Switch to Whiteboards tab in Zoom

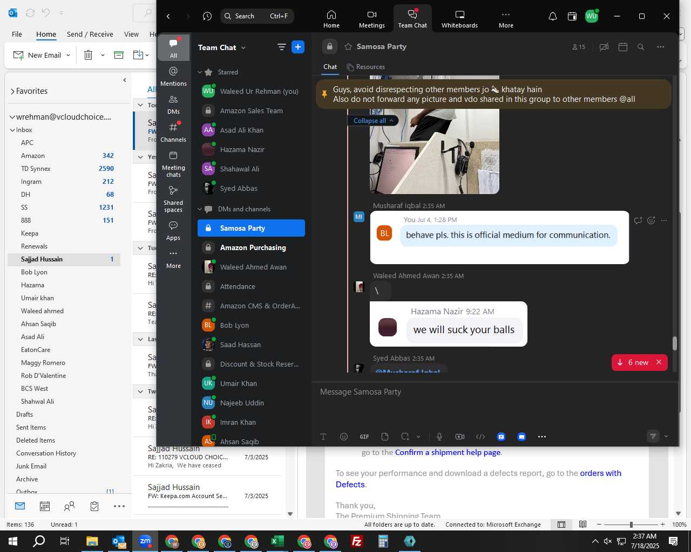pos(459,19)
